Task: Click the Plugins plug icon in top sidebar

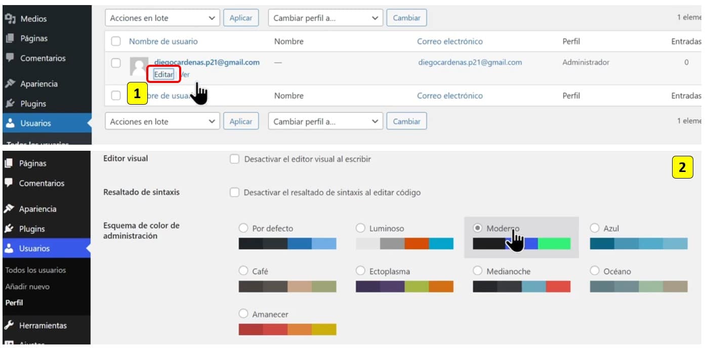Action: [x=10, y=104]
